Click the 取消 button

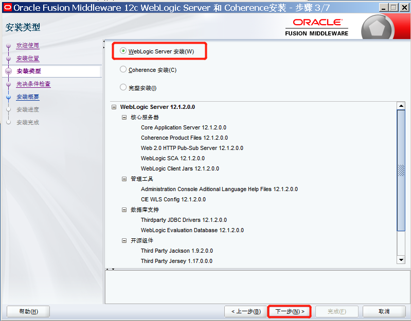tap(384, 311)
